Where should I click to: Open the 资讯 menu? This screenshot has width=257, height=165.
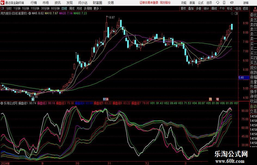coord(58,3)
